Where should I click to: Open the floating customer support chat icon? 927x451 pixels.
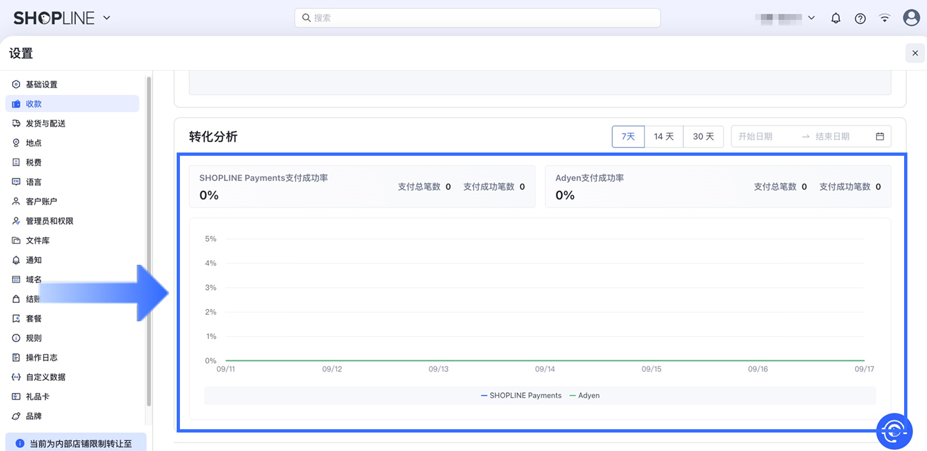pos(894,431)
